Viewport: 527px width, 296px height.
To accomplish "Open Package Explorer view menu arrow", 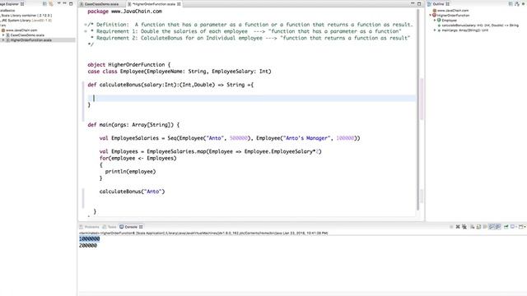I will 58,3.
